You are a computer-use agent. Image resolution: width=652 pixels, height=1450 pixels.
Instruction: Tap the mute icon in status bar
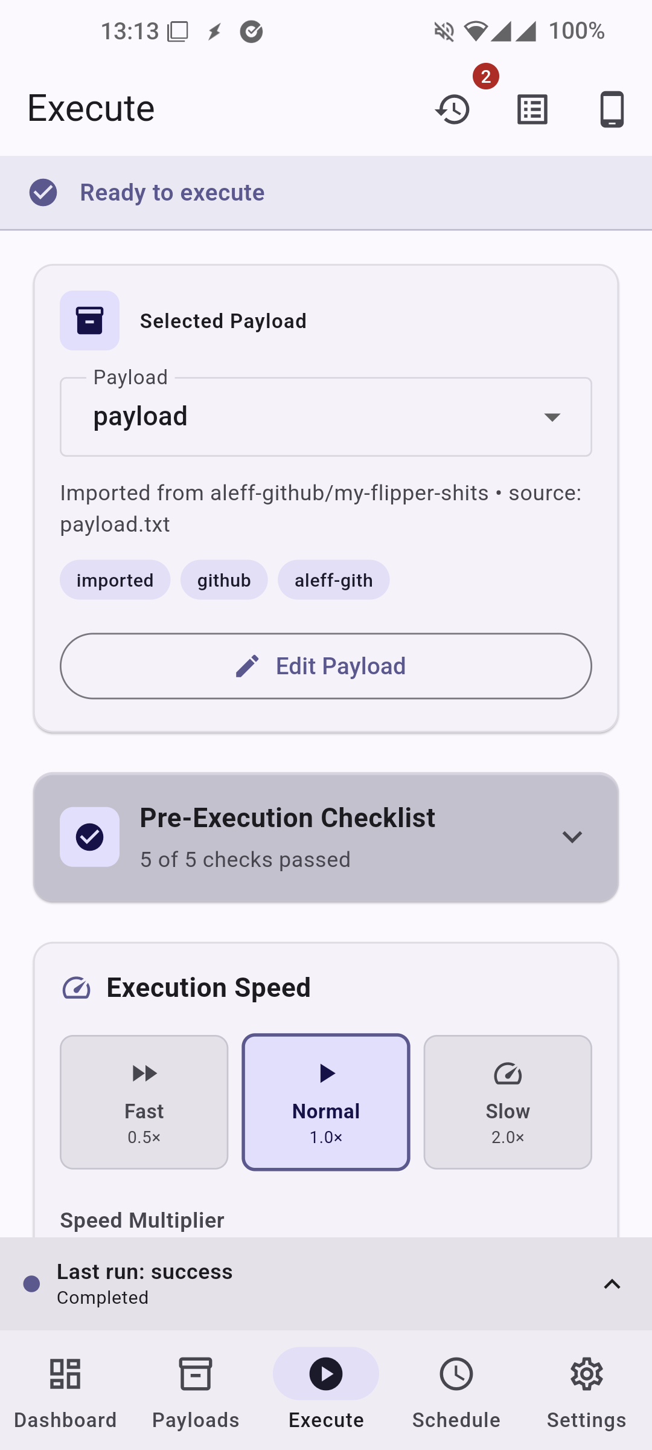444,31
